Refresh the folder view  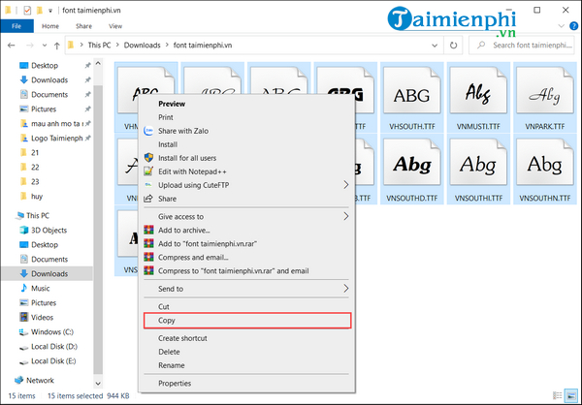click(x=453, y=46)
